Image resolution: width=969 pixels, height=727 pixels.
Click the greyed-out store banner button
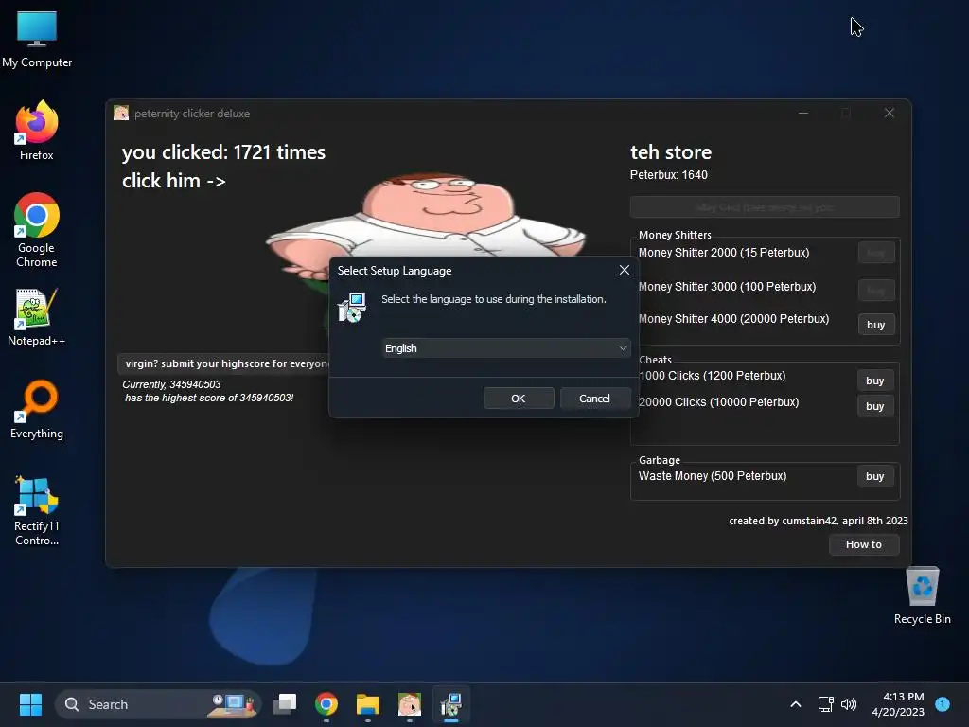pyautogui.click(x=765, y=207)
